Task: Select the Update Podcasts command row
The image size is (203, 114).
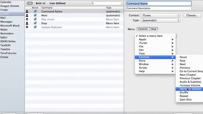Action: (74, 27)
